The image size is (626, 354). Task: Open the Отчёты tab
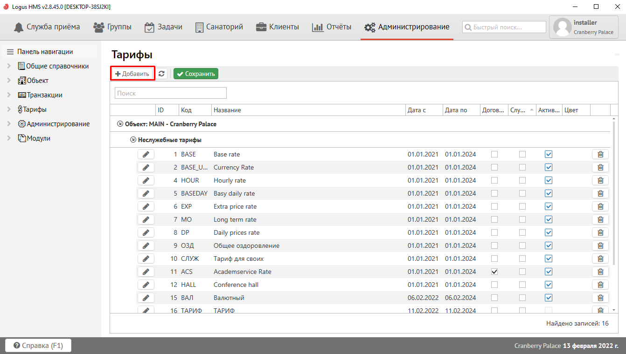(x=332, y=27)
